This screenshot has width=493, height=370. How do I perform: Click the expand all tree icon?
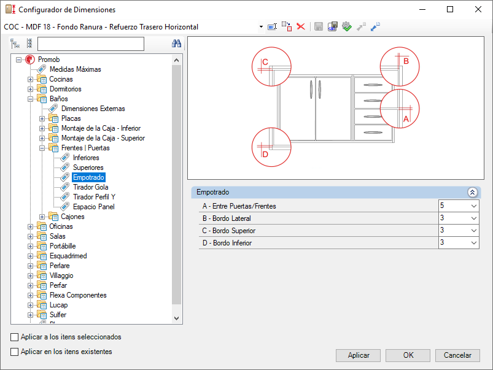pos(15,44)
